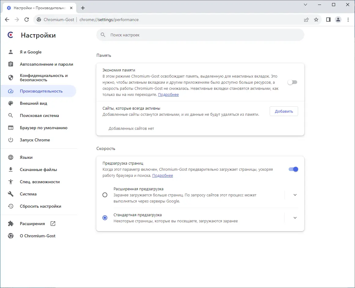Open Внешний вид settings section
The height and width of the screenshot is (288, 355).
click(x=33, y=103)
